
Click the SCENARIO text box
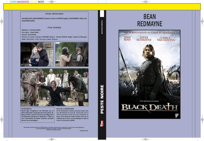(37, 115)
